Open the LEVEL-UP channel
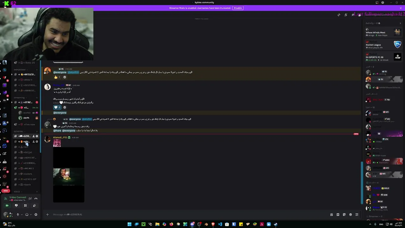Image resolution: width=405 pixels, height=228 pixels. 26,179
